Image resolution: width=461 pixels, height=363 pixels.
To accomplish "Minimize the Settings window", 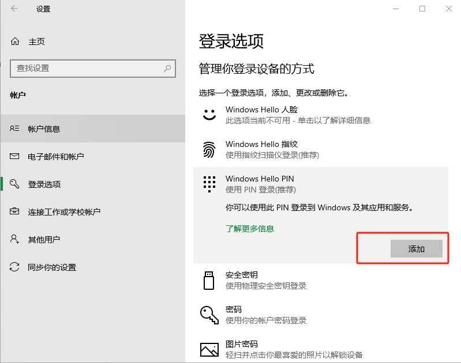I will click(396, 9).
